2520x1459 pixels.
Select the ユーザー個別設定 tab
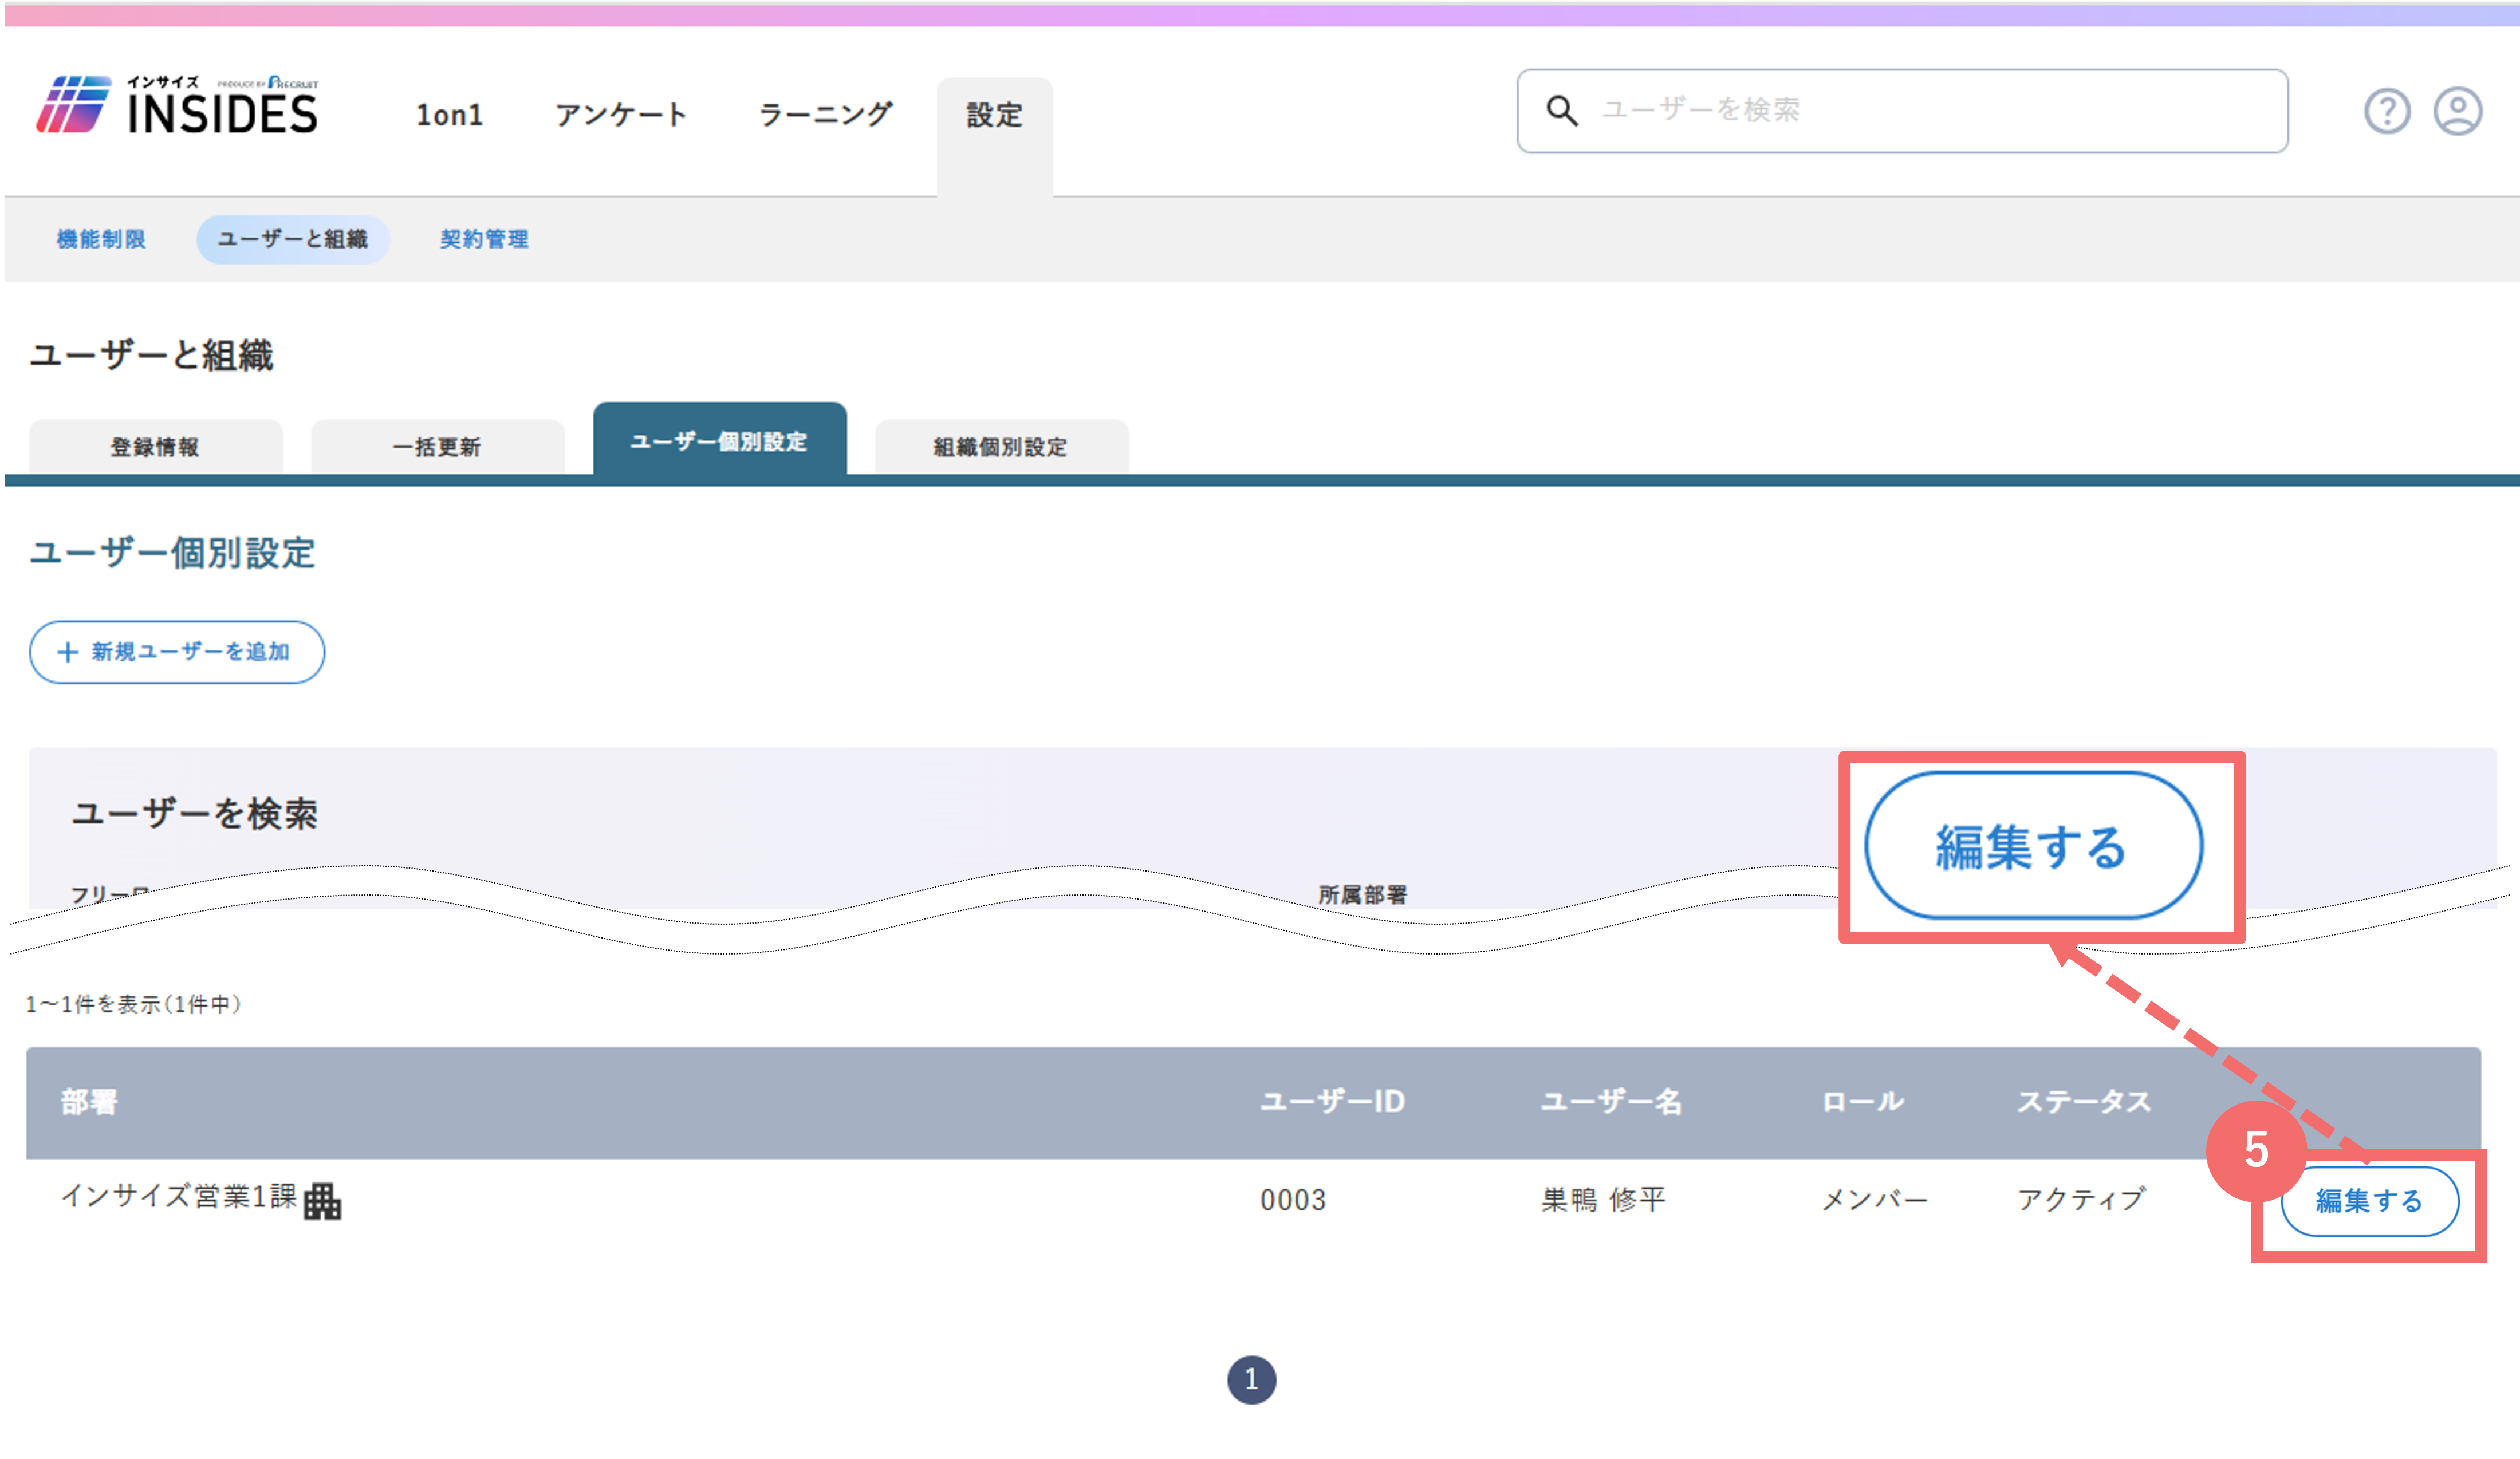(x=719, y=440)
